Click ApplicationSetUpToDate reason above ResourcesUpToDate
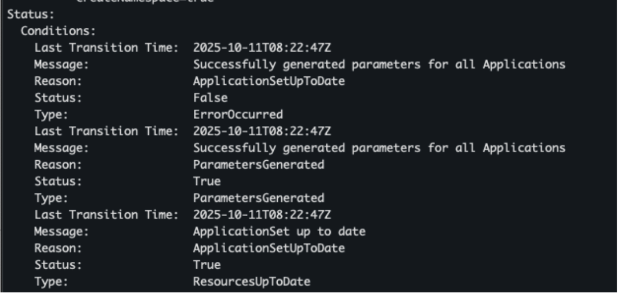619x293 pixels. point(269,249)
